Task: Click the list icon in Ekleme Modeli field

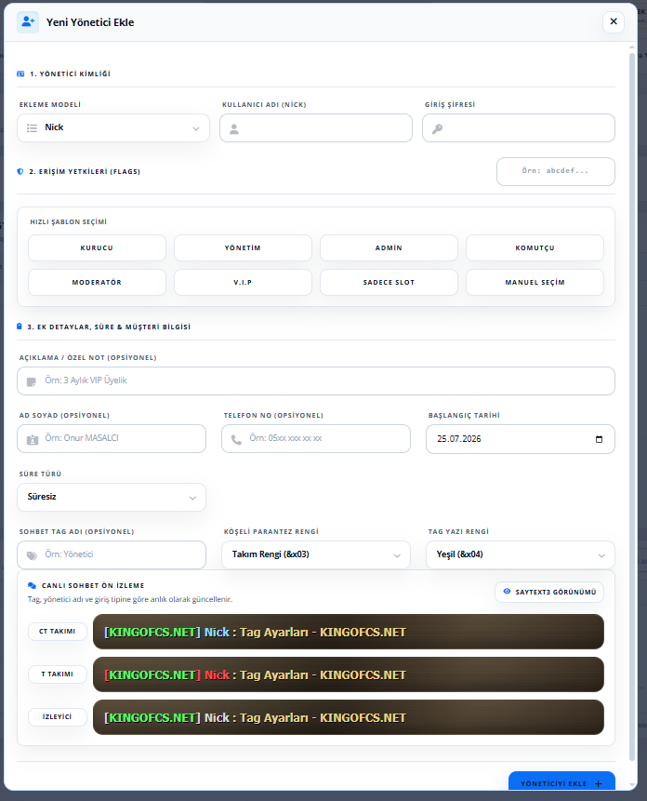Action: click(x=33, y=128)
